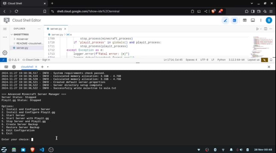Open the account avatar 'g'
Image resolution: width=276 pixels, height=153 pixels.
pos(269,20)
